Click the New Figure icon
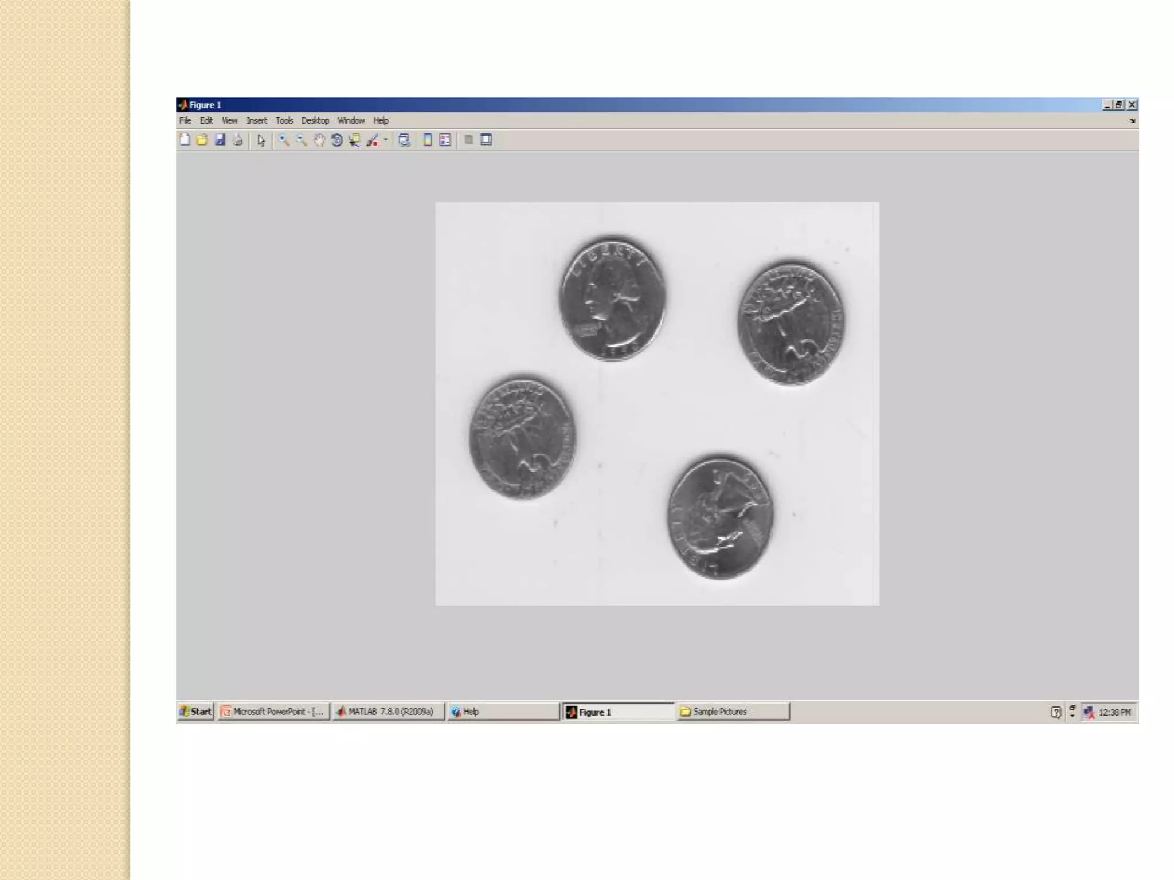 pyautogui.click(x=185, y=140)
